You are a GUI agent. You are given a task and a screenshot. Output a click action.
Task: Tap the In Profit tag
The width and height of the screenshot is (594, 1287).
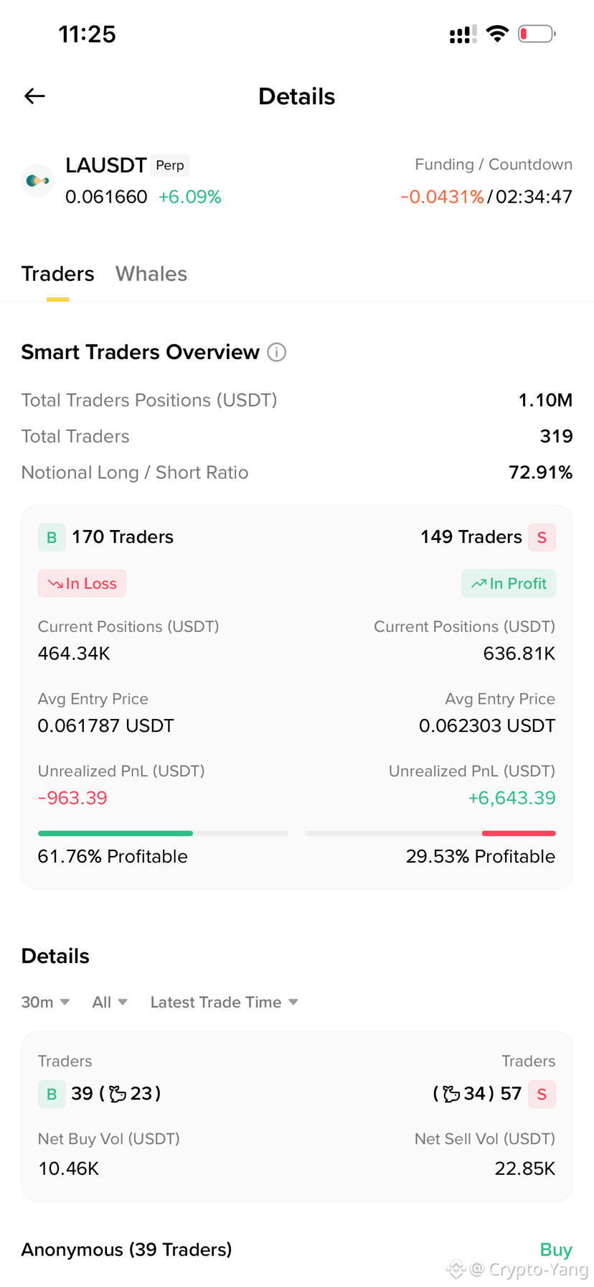click(509, 583)
